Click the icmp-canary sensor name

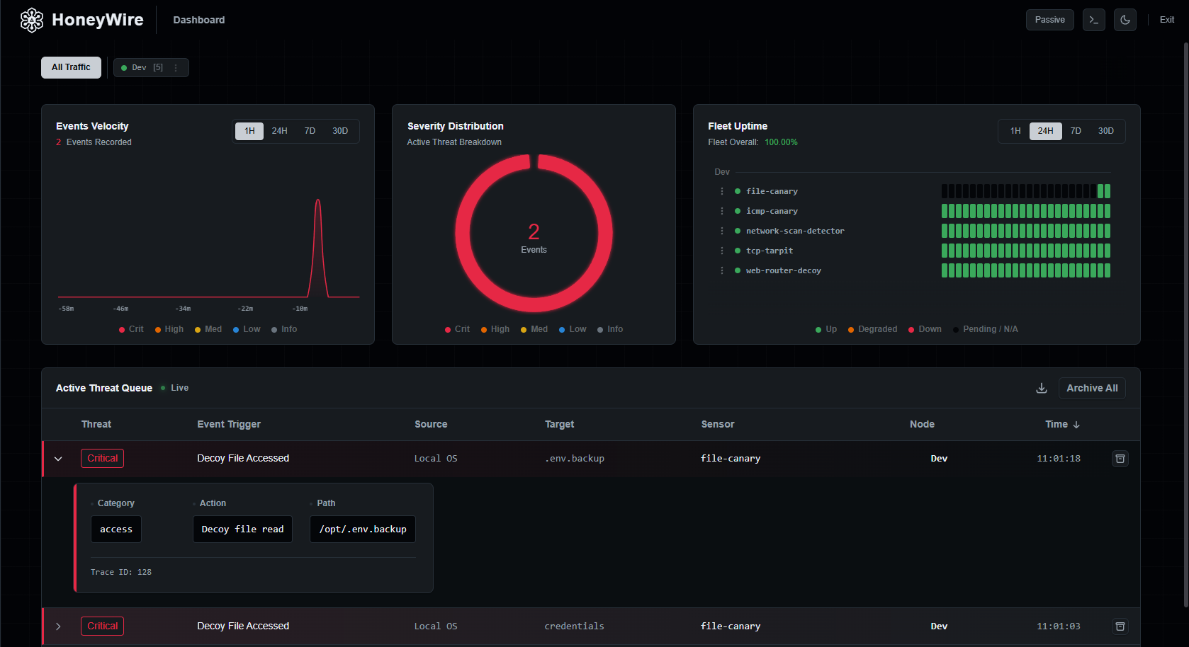pyautogui.click(x=772, y=211)
